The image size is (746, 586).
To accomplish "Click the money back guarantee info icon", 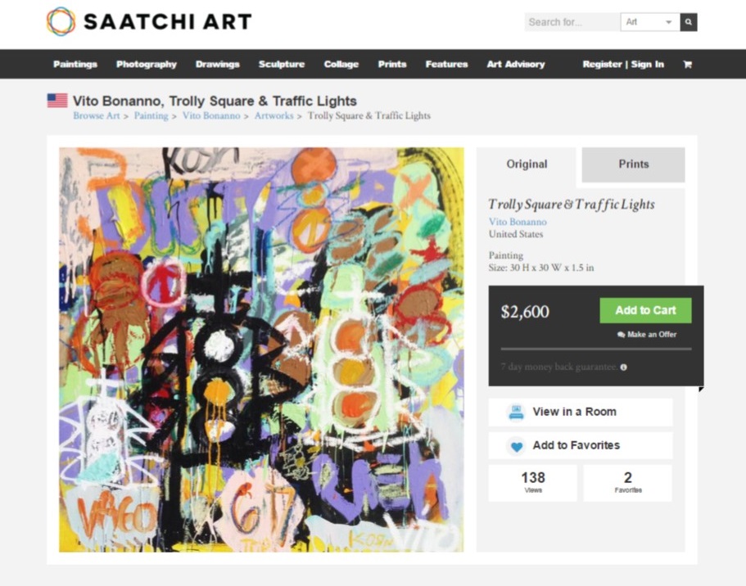I will click(624, 367).
